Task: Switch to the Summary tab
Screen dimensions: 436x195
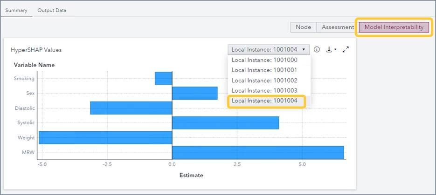Action: 16,10
